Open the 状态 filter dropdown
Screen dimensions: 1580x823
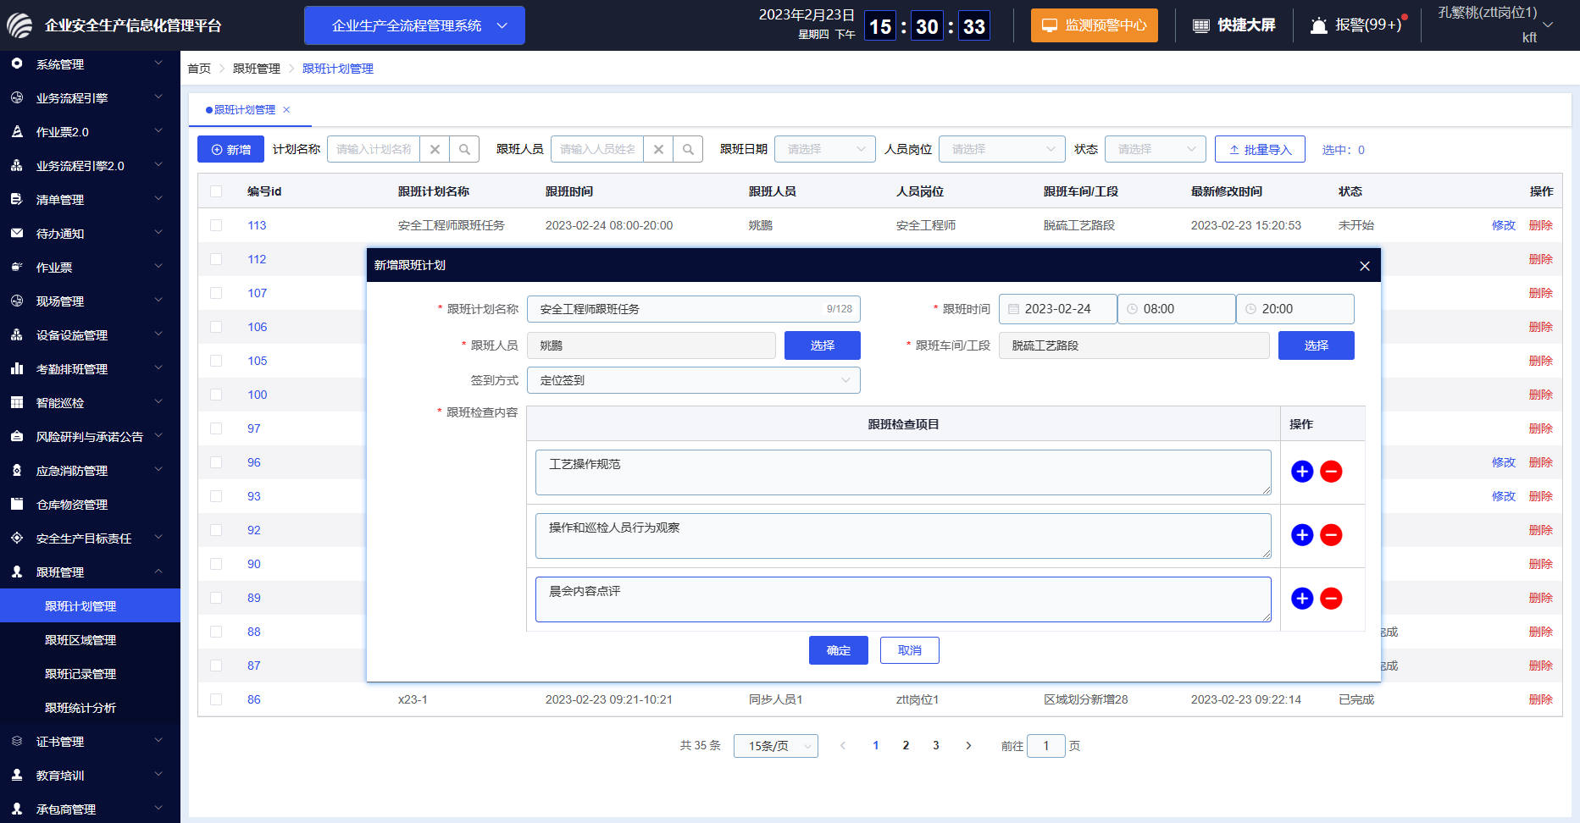pos(1156,150)
